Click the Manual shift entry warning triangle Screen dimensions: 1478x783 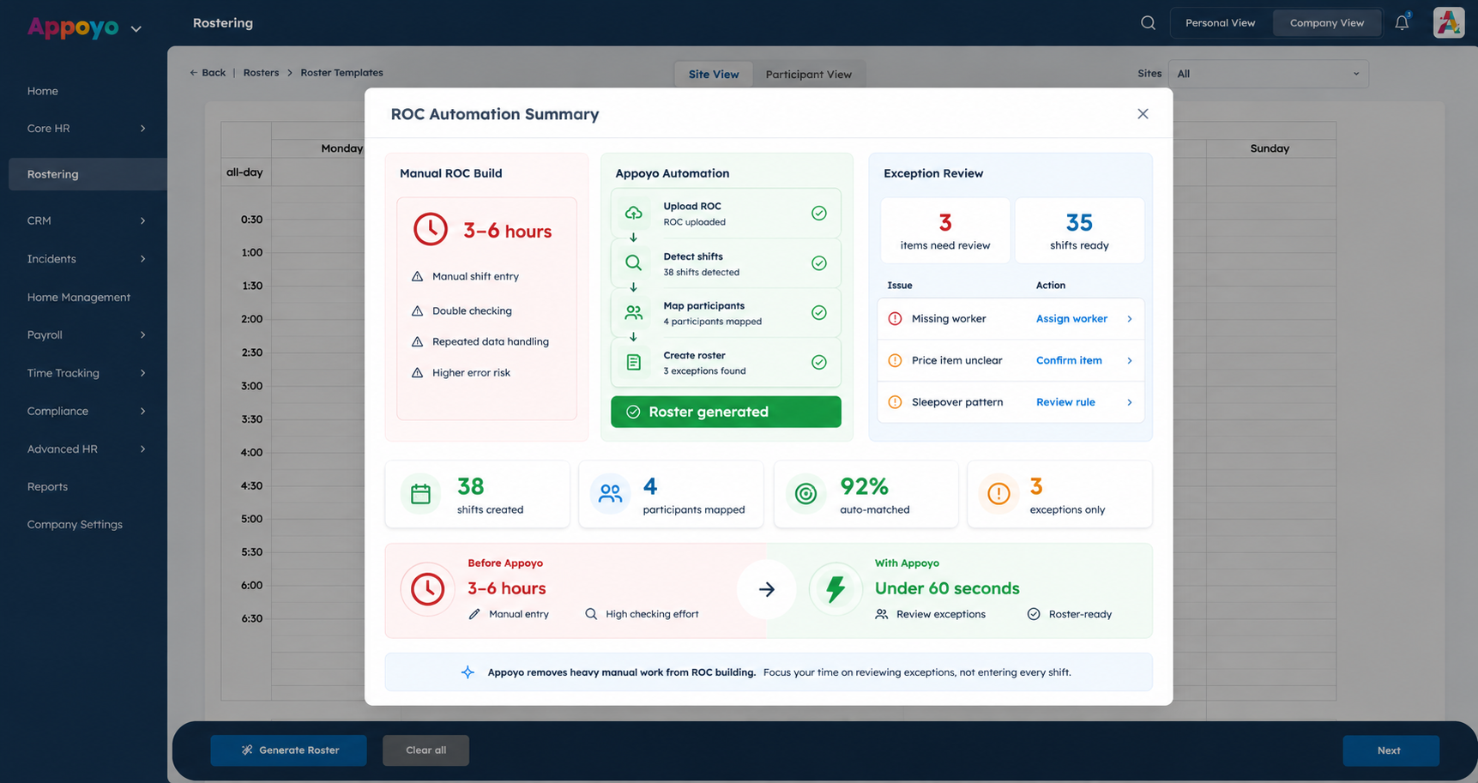417,276
